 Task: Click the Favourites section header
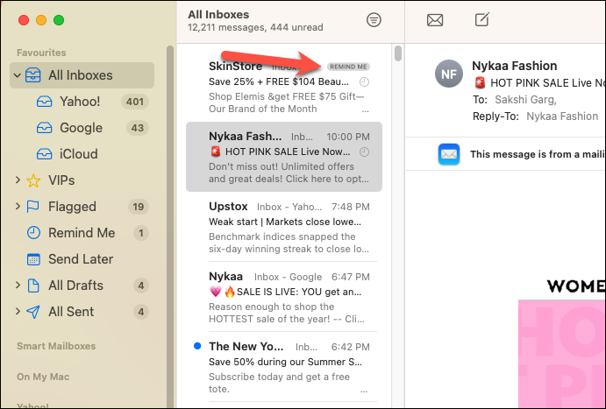point(41,53)
